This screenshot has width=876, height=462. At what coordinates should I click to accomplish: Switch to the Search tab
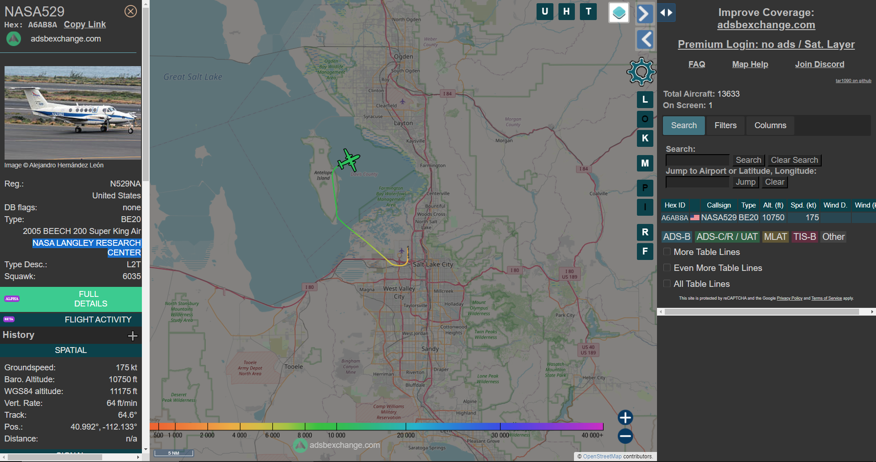coord(683,125)
